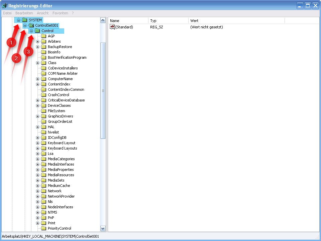
Task: Select the FileSystem folder icon
Action: tap(43, 110)
